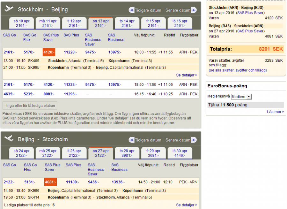Screen dimensions: 287x209
Task: Choose the 5170 SAS Go Flex outbound fare
Action: pos(29,52)
